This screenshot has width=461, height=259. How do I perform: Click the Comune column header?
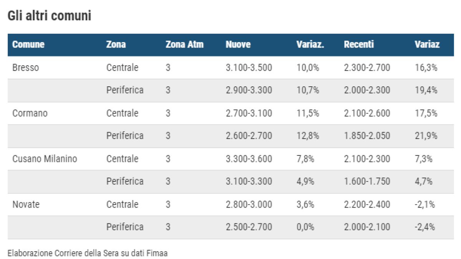click(28, 45)
